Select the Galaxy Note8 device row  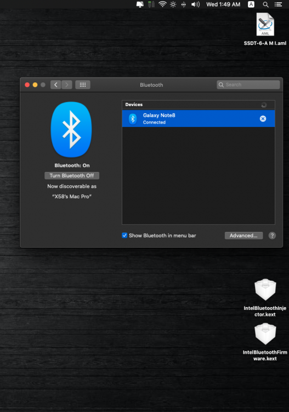coord(199,119)
